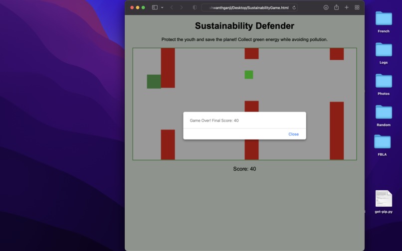Go forward to the next page
This screenshot has width=402, height=251.
[181, 7]
